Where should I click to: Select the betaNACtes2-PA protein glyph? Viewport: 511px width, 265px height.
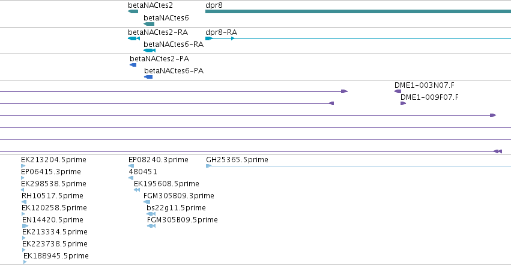click(x=133, y=65)
